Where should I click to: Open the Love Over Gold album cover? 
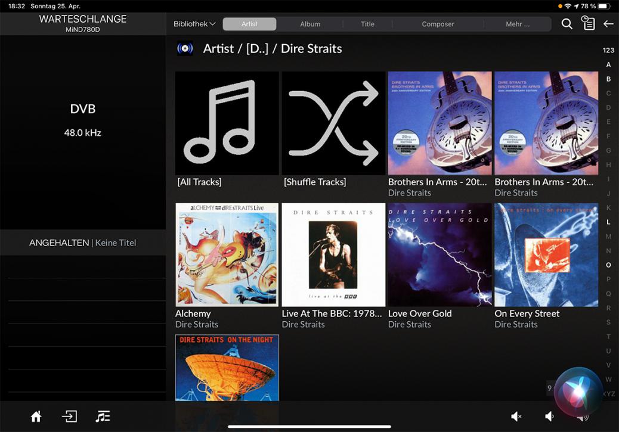(x=440, y=254)
